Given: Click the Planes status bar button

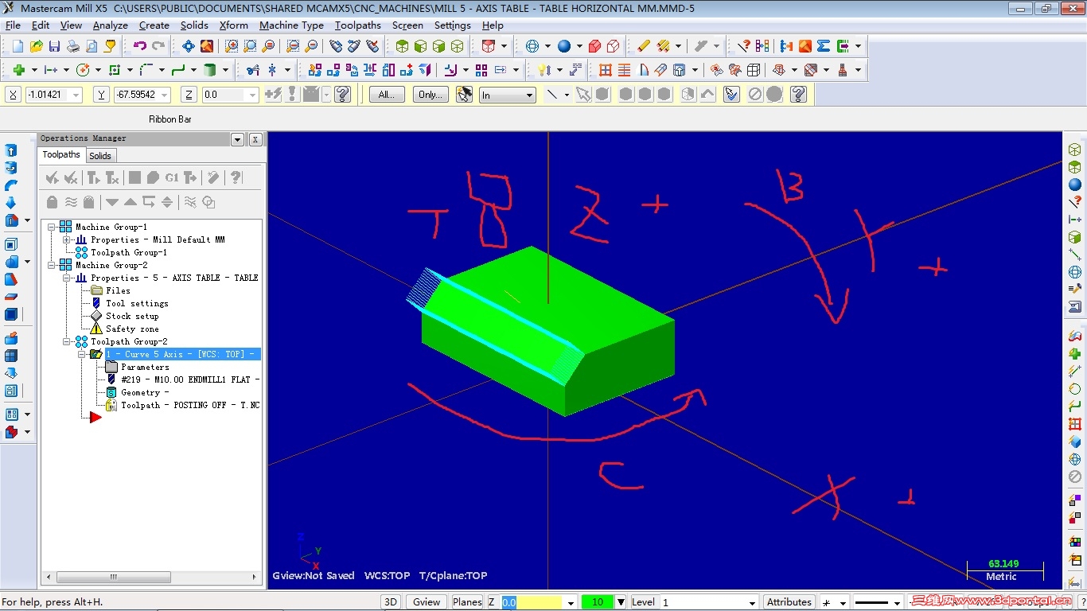Looking at the screenshot, I should pos(467,602).
